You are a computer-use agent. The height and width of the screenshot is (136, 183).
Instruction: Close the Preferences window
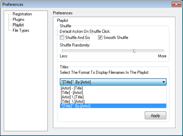pyautogui.click(x=177, y=4)
